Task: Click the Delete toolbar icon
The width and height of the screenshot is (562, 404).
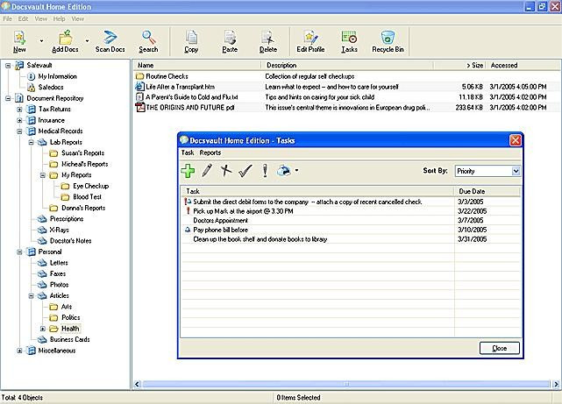Action: (268, 41)
